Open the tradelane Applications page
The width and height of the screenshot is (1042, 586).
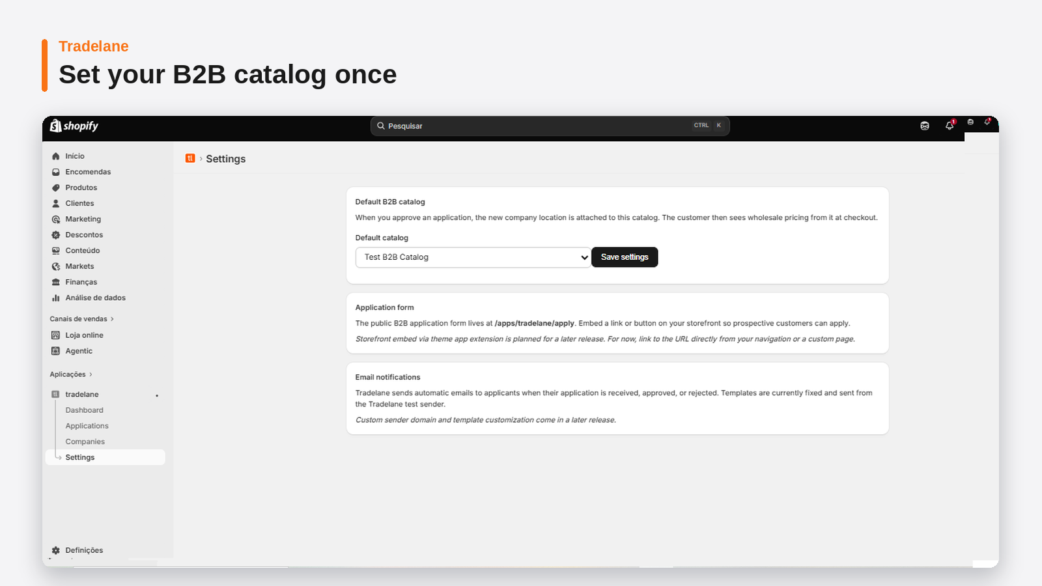[87, 426]
